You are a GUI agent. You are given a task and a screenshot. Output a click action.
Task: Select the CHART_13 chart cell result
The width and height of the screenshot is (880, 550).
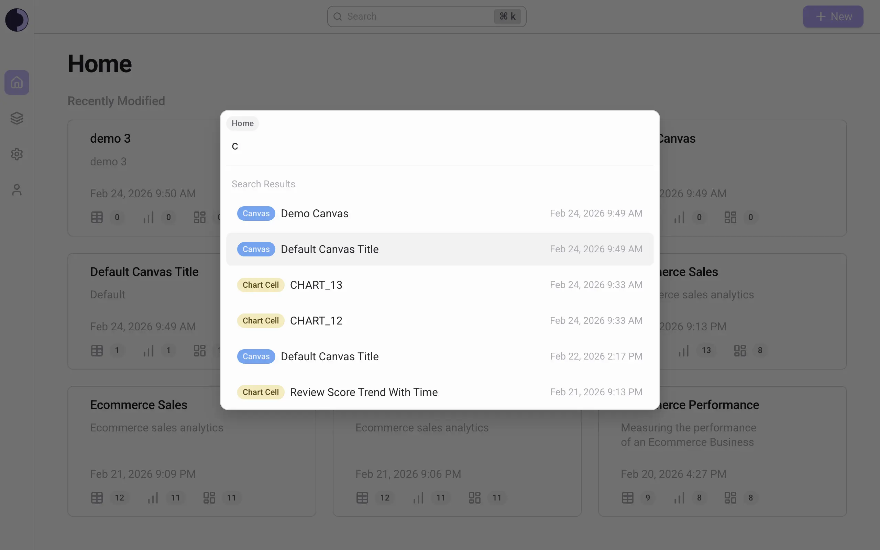coord(316,285)
